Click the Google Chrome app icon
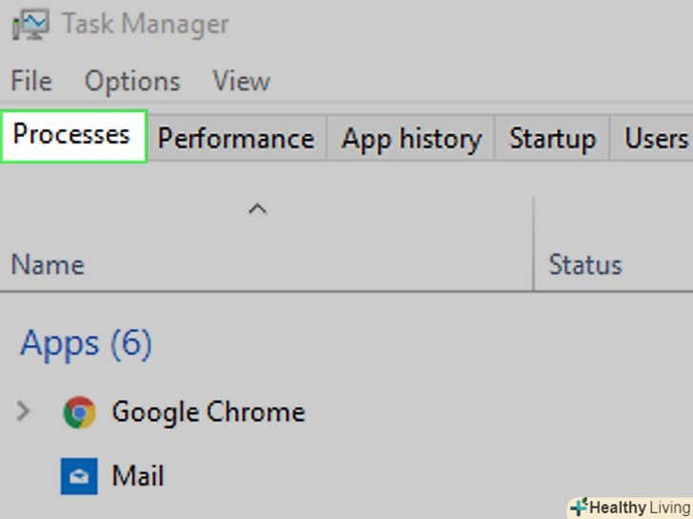The image size is (693, 519). click(x=79, y=413)
